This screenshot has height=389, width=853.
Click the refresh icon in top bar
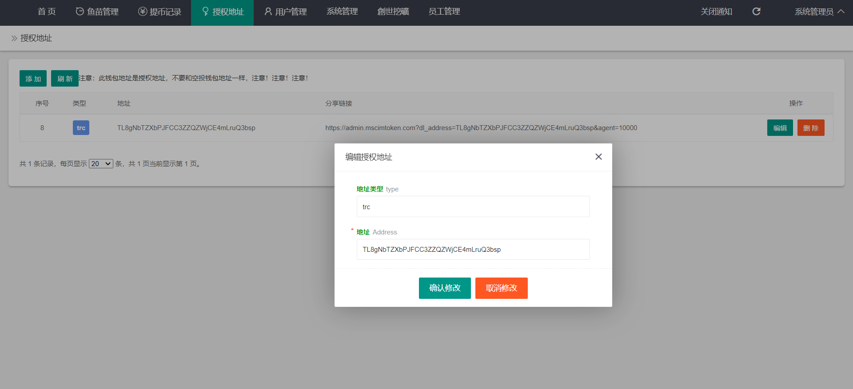tap(756, 12)
